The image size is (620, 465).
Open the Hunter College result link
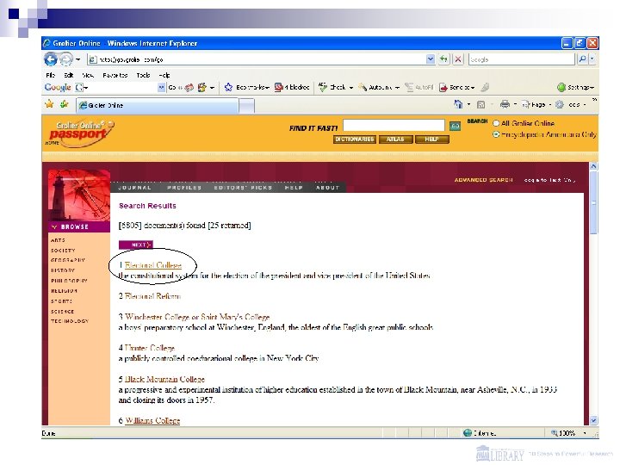click(x=150, y=348)
